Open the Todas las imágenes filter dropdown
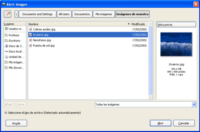The height and width of the screenshot is (132, 200). [x=146, y=104]
